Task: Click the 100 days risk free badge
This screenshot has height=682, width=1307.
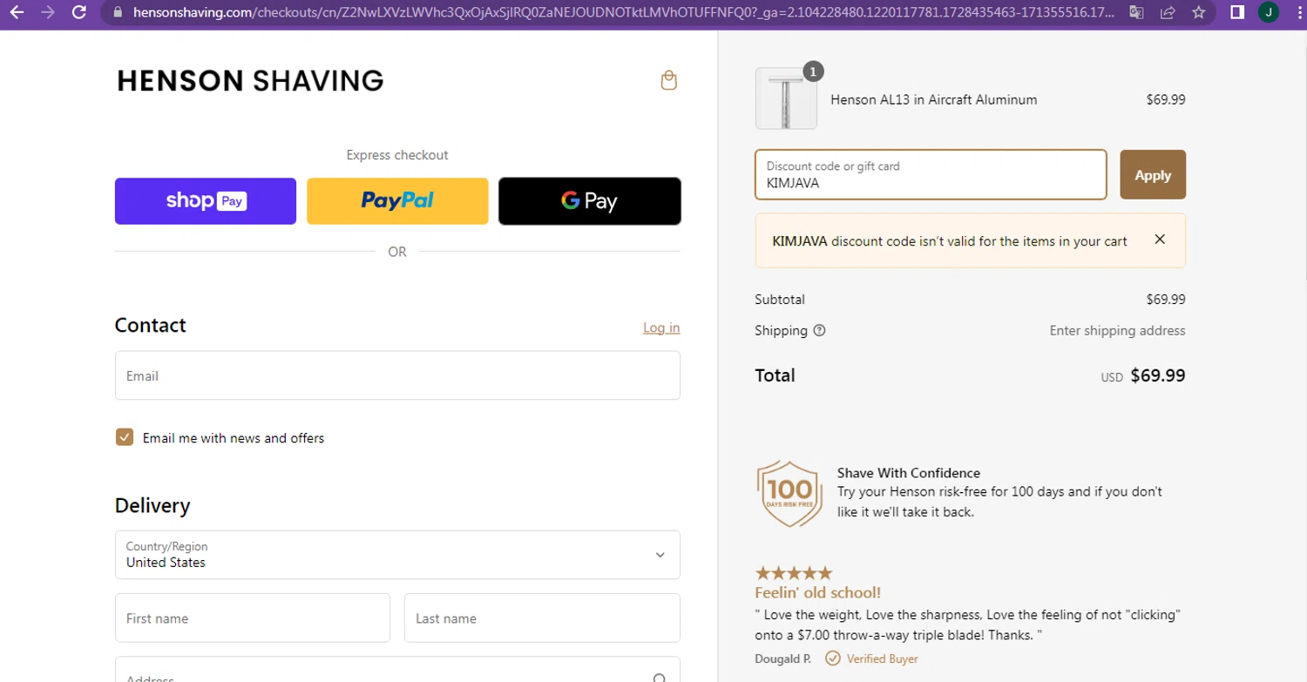Action: coord(789,493)
